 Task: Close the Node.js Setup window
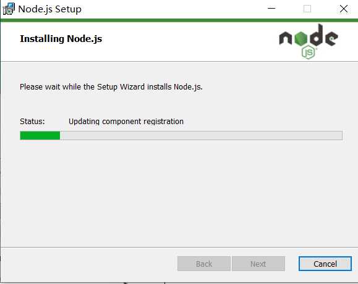click(x=344, y=9)
